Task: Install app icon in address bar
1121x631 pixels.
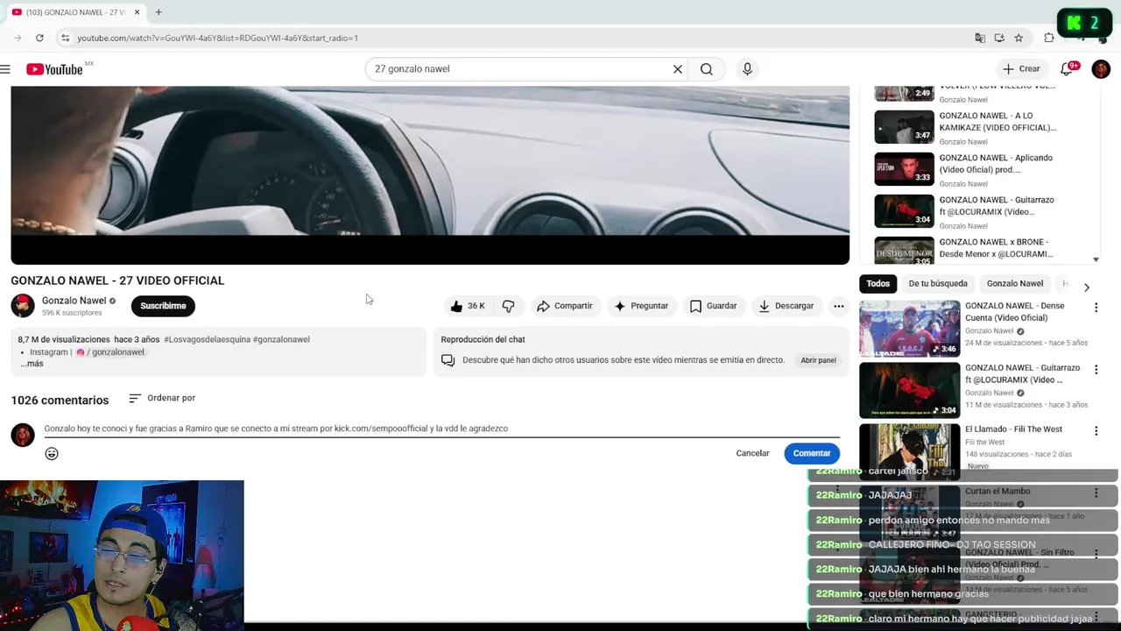Action: click(x=999, y=38)
